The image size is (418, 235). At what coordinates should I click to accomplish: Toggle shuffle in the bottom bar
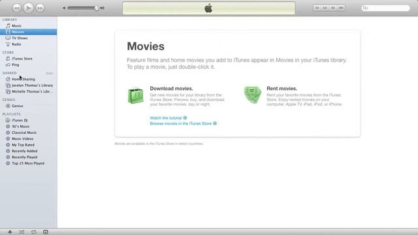tap(22, 232)
